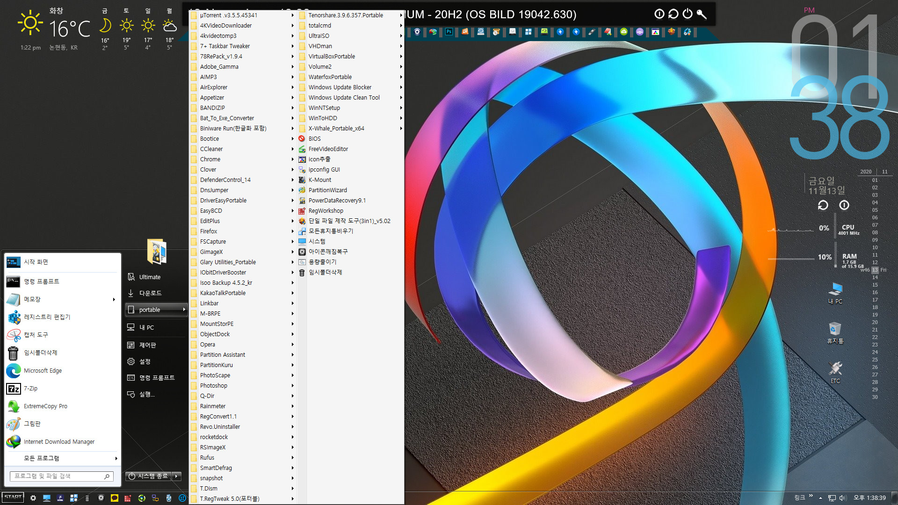The image size is (898, 505).
Task: Open the ETC desktop icon
Action: [x=835, y=373]
